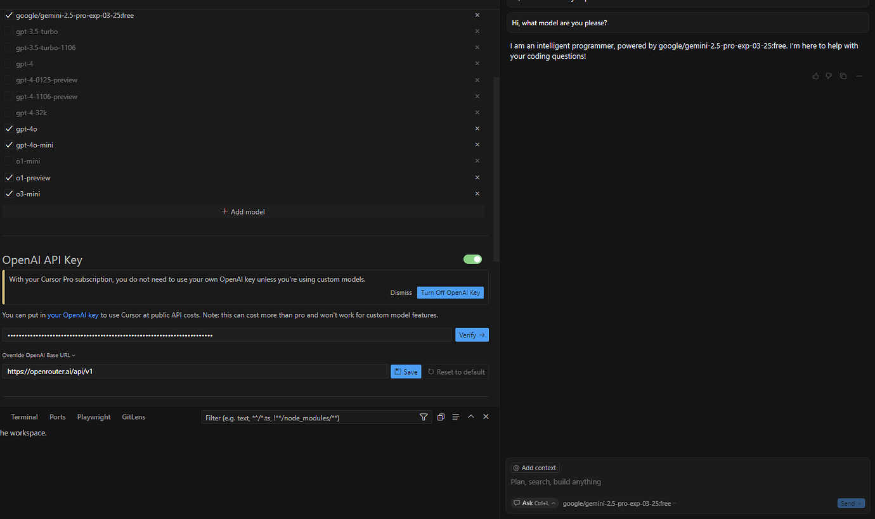Open the chat model selector dropdown
This screenshot has height=519, width=875.
(x=619, y=504)
